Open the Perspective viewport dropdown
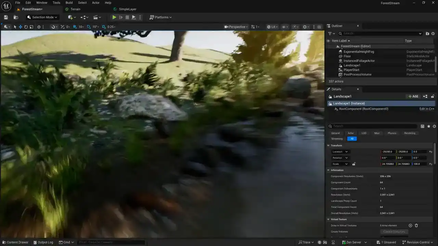Screen dimensions: 438x246 coord(236,27)
